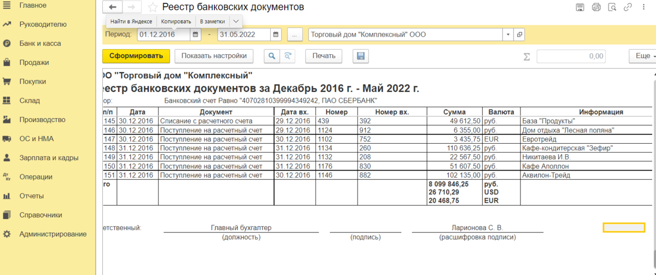Open calendar for the end date
656x275 pixels.
point(276,34)
